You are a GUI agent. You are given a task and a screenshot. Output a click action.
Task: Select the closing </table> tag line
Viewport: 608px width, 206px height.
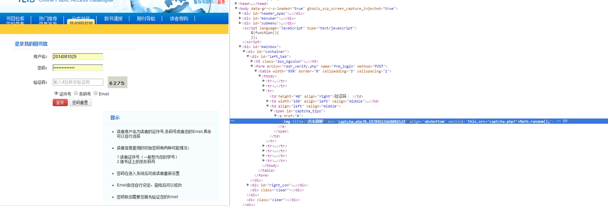pos(267,170)
